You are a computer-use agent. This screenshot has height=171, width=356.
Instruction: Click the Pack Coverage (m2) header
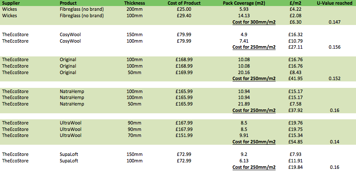coord(244,3)
